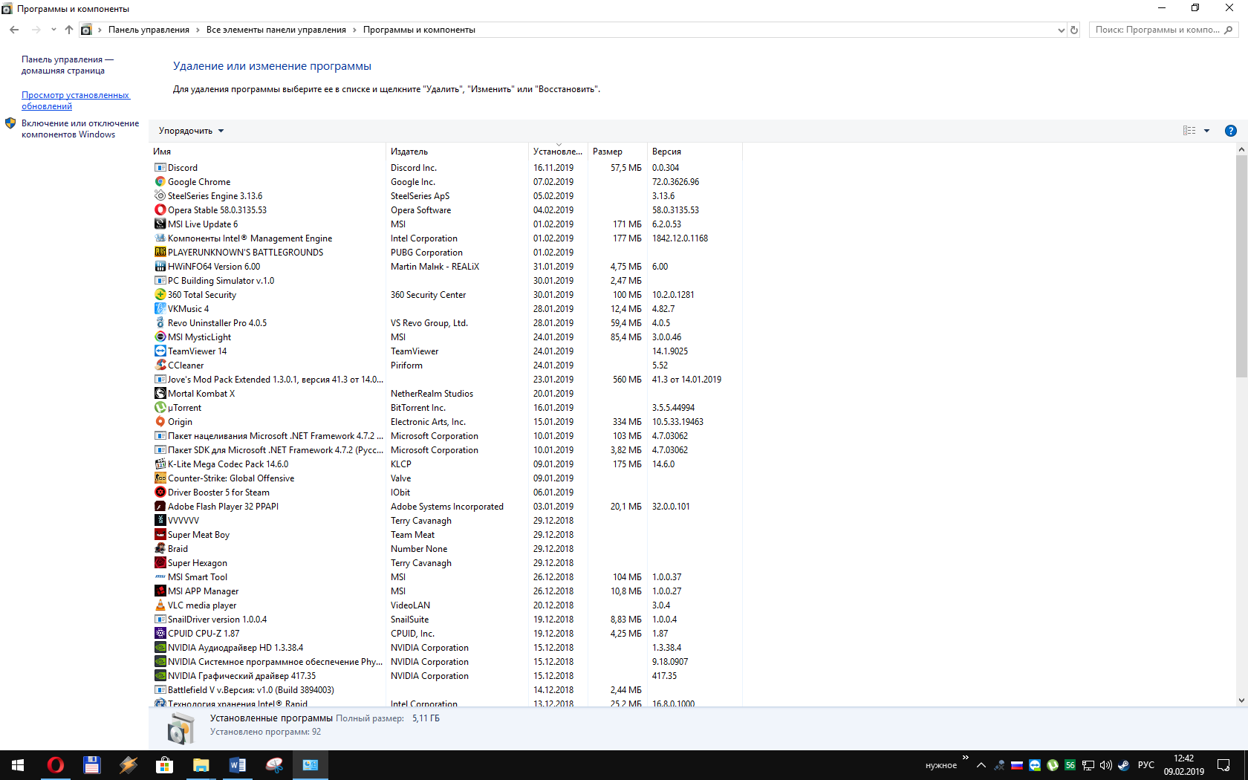Click the TeamViewer 14 icon in the list
This screenshot has height=780, width=1248.
(160, 351)
